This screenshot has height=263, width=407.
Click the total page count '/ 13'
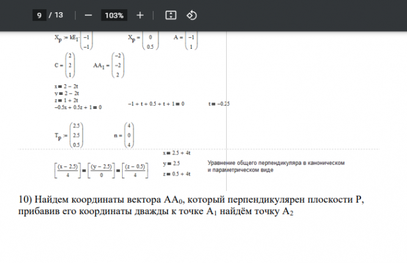[x=56, y=15]
